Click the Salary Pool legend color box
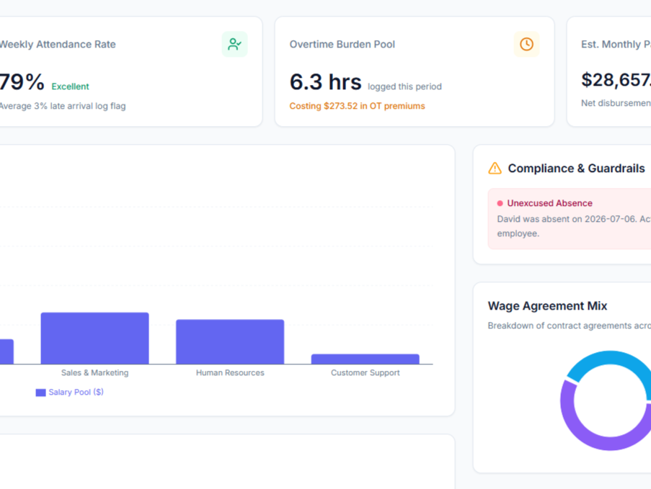Viewport: 651px width, 489px height. click(40, 392)
